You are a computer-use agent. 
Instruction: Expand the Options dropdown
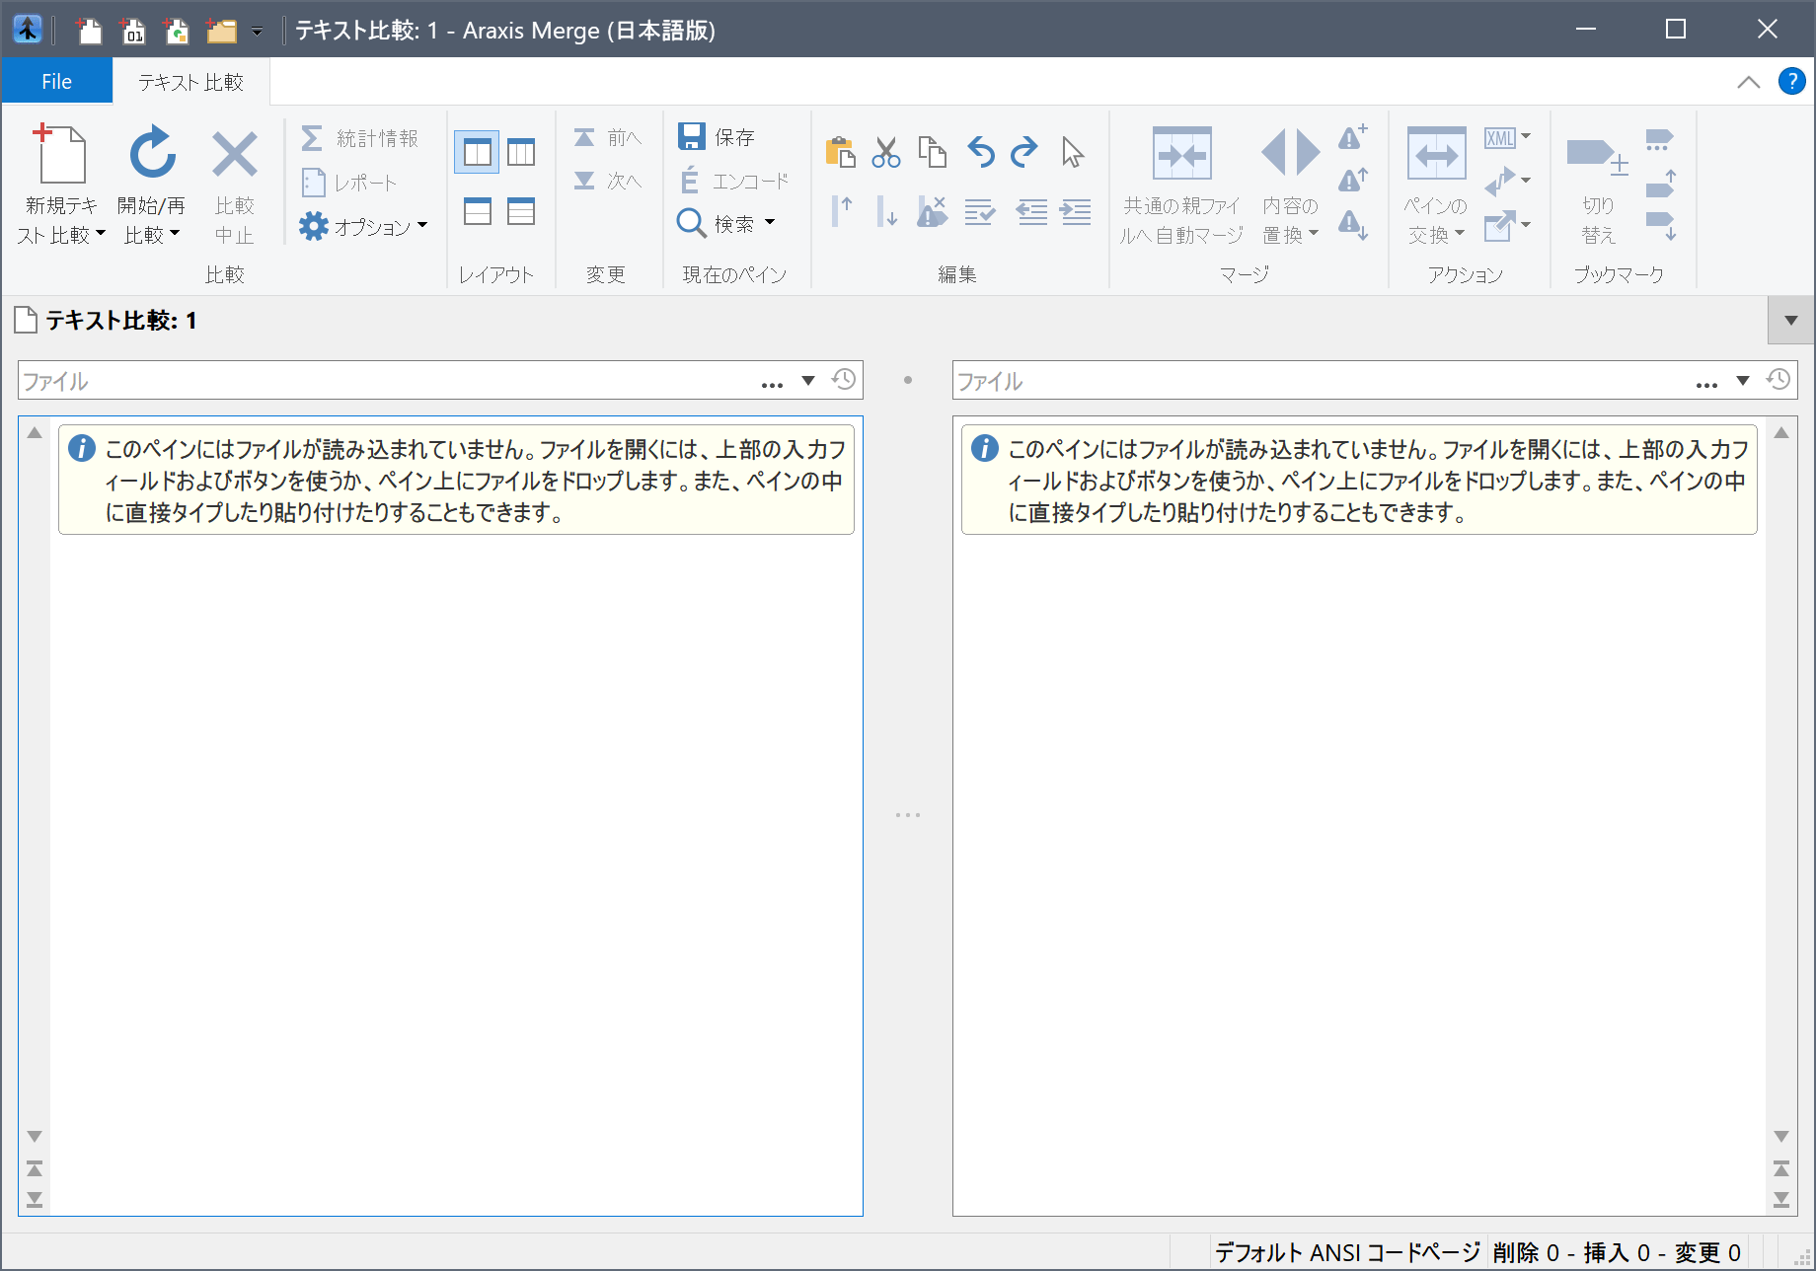365,227
